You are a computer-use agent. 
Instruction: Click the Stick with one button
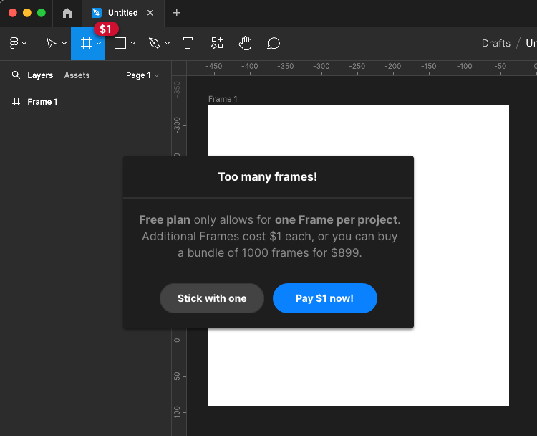click(x=212, y=298)
